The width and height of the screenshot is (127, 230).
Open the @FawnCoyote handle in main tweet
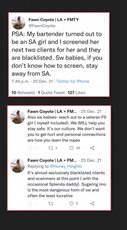(42, 26)
